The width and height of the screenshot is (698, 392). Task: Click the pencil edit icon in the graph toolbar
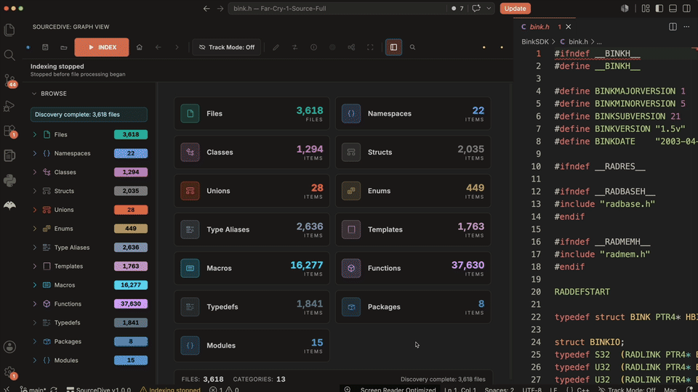tap(276, 47)
